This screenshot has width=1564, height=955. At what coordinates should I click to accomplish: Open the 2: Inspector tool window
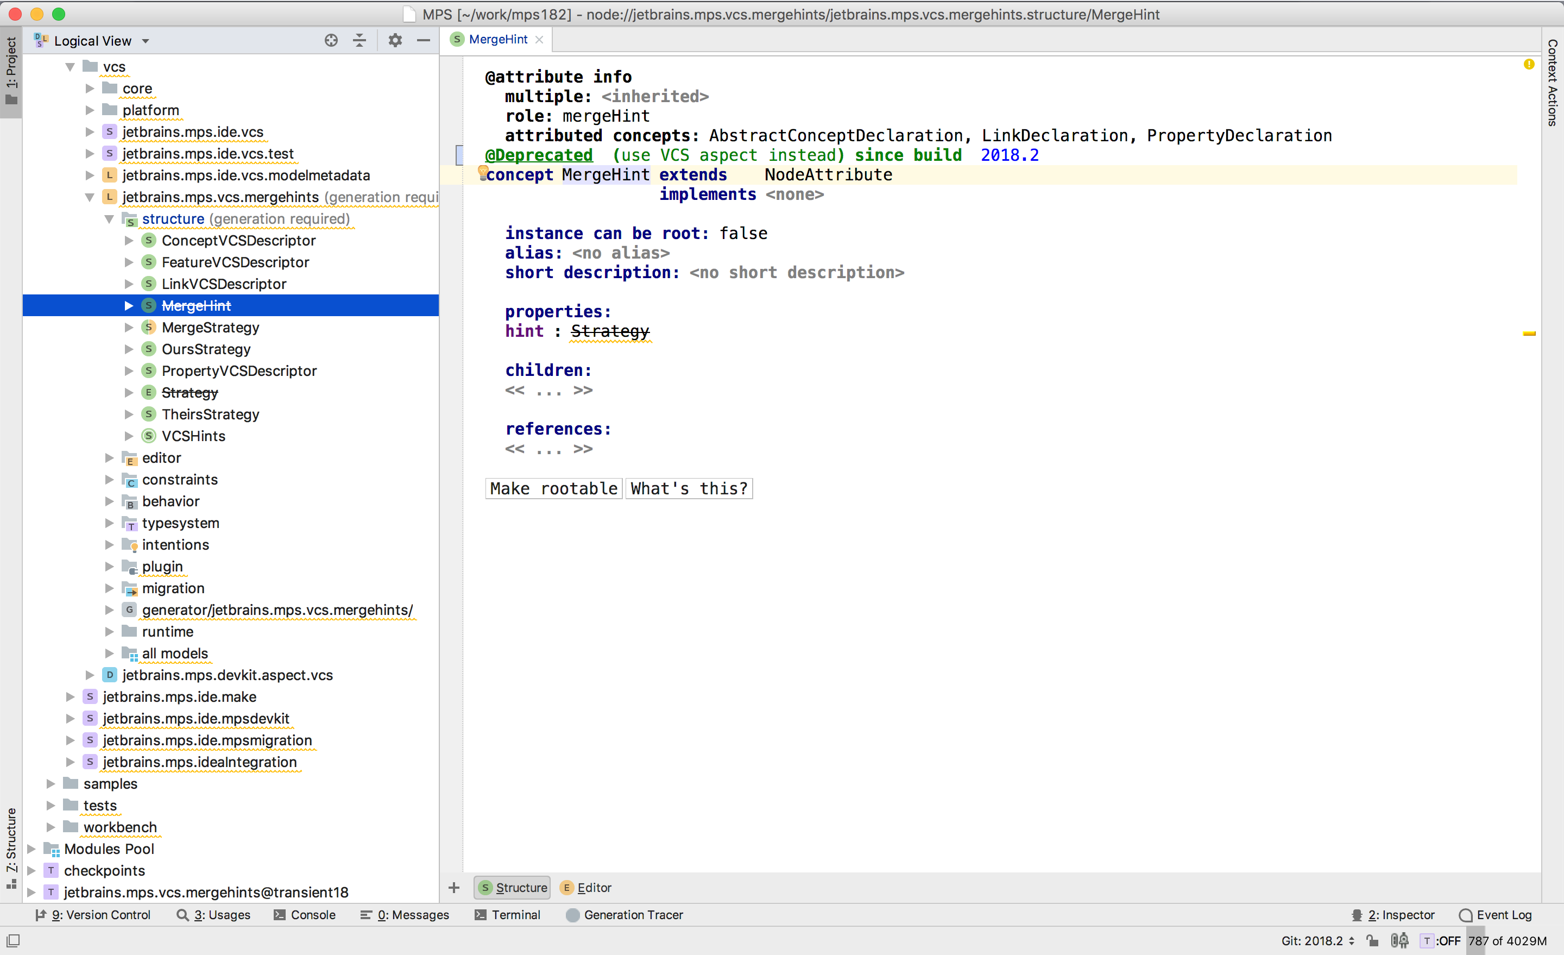[x=1392, y=914]
